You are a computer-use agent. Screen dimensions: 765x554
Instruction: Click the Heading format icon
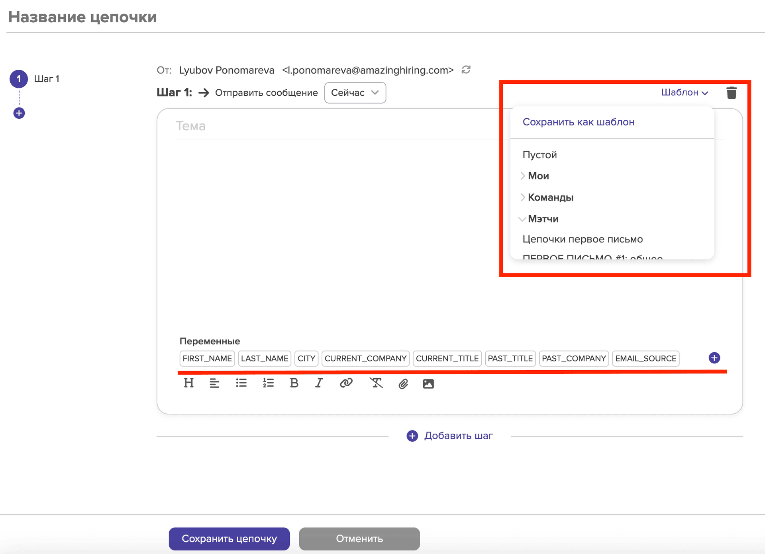point(189,383)
